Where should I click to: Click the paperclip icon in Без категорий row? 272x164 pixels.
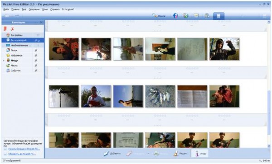pos(36,40)
